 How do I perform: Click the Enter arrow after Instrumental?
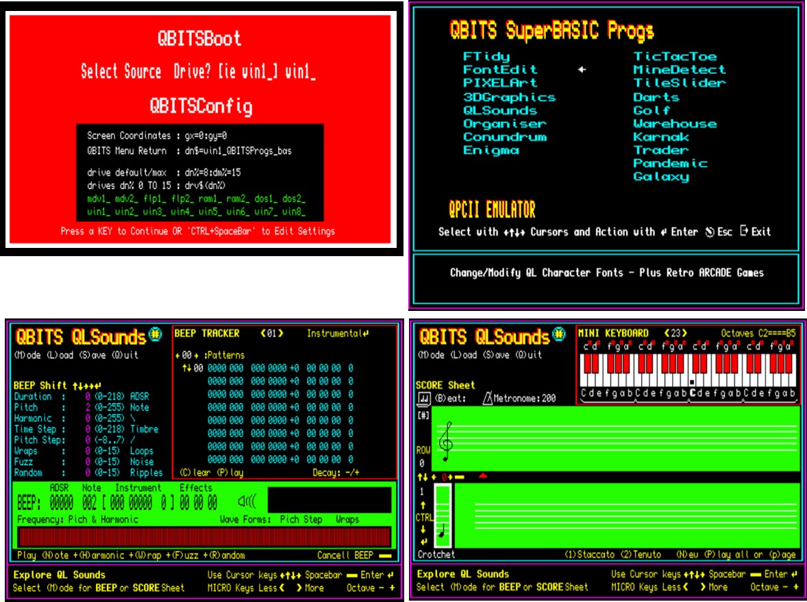[x=365, y=334]
